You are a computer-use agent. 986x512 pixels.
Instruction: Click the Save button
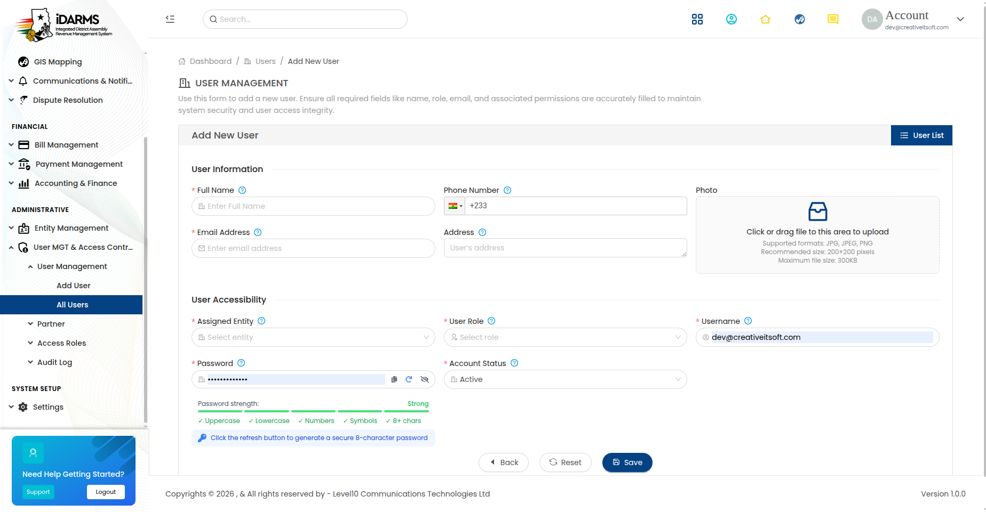(x=627, y=462)
